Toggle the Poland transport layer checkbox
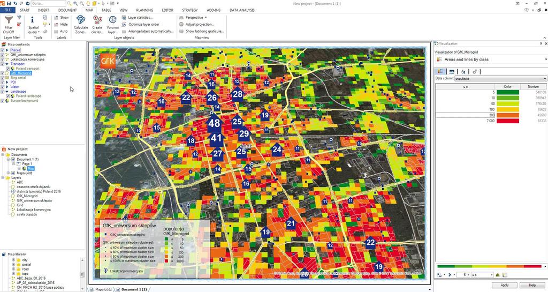Viewport: 548px width, 292px height. coord(7,69)
